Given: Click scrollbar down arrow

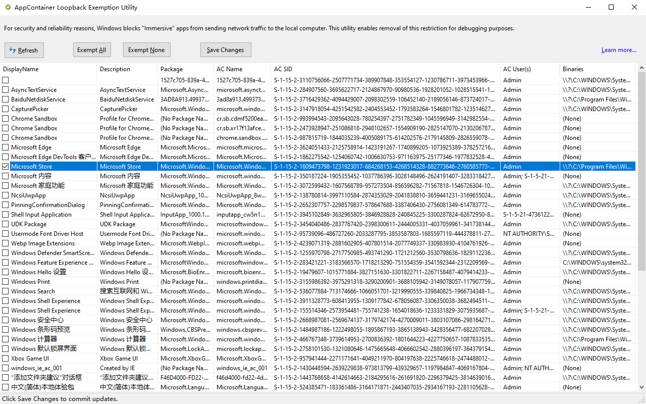Looking at the screenshot, I should pos(641,388).
